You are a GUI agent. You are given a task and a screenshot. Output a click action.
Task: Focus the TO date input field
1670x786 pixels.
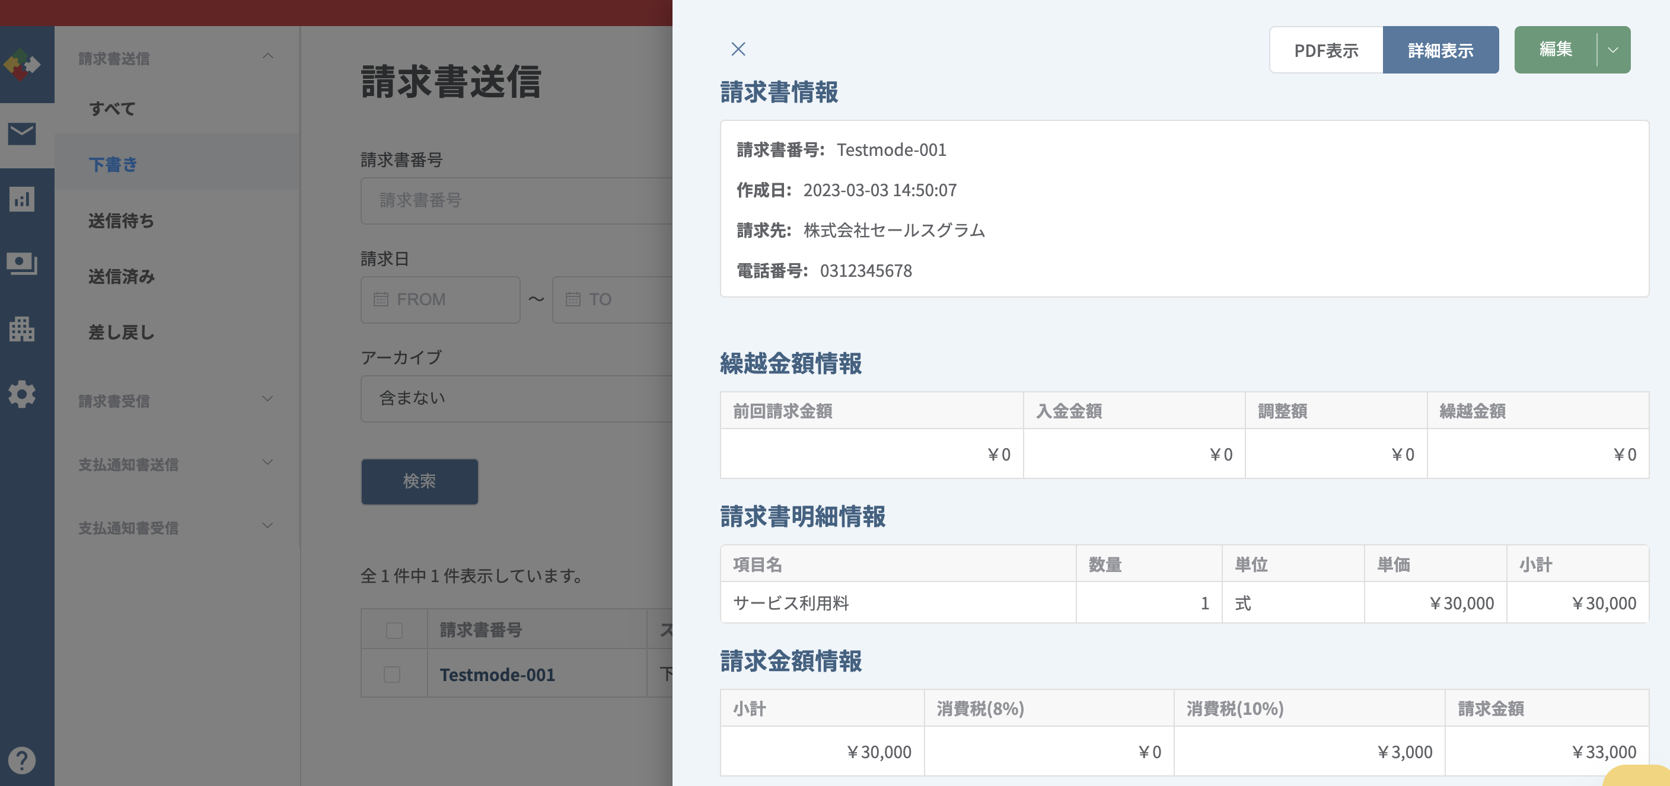pos(613,299)
